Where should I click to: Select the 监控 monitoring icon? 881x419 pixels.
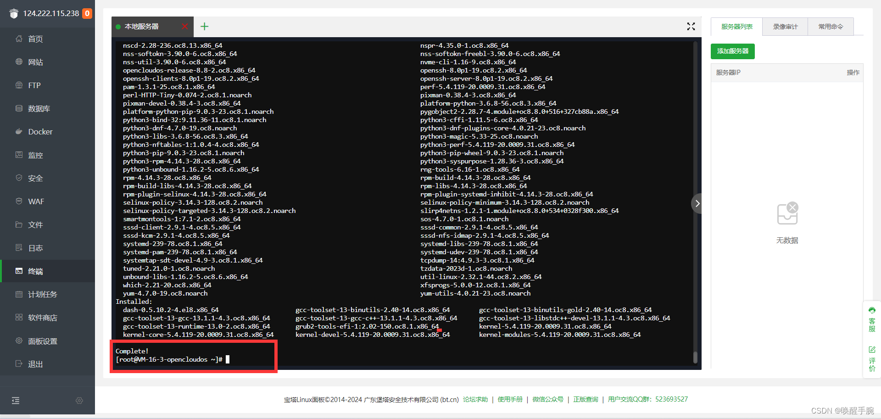pyautogui.click(x=35, y=155)
